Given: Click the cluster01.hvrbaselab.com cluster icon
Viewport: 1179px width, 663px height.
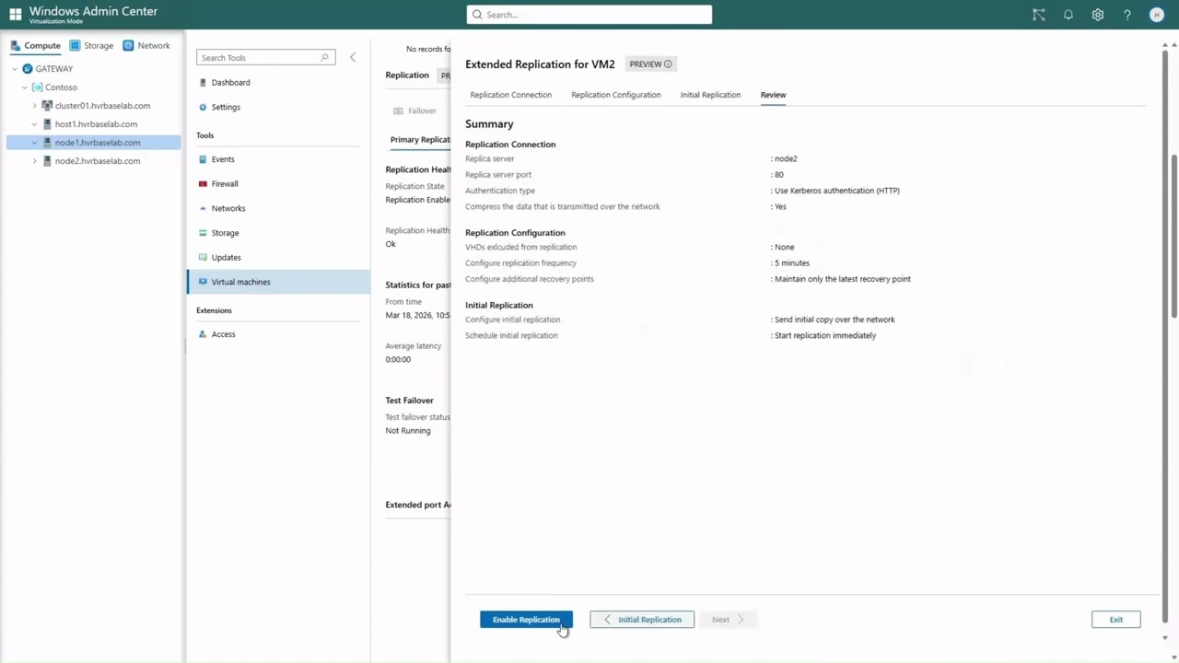Looking at the screenshot, I should pyautogui.click(x=47, y=106).
